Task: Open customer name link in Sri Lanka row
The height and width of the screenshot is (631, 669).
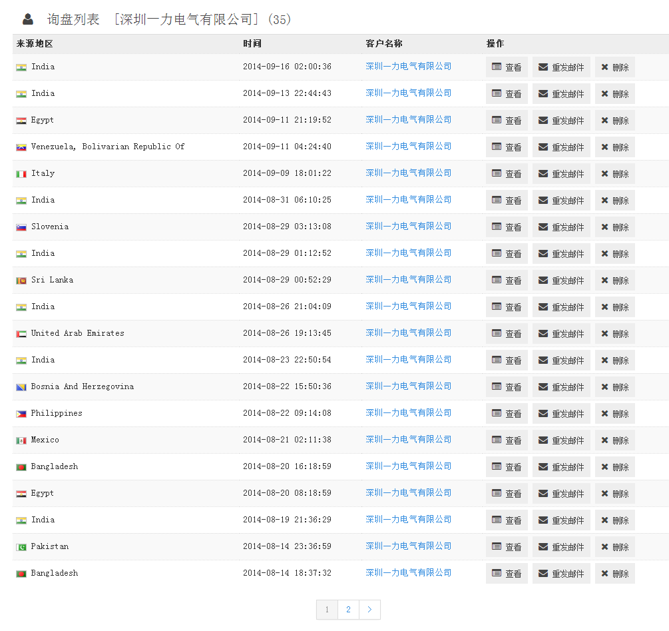Action: pyautogui.click(x=408, y=280)
